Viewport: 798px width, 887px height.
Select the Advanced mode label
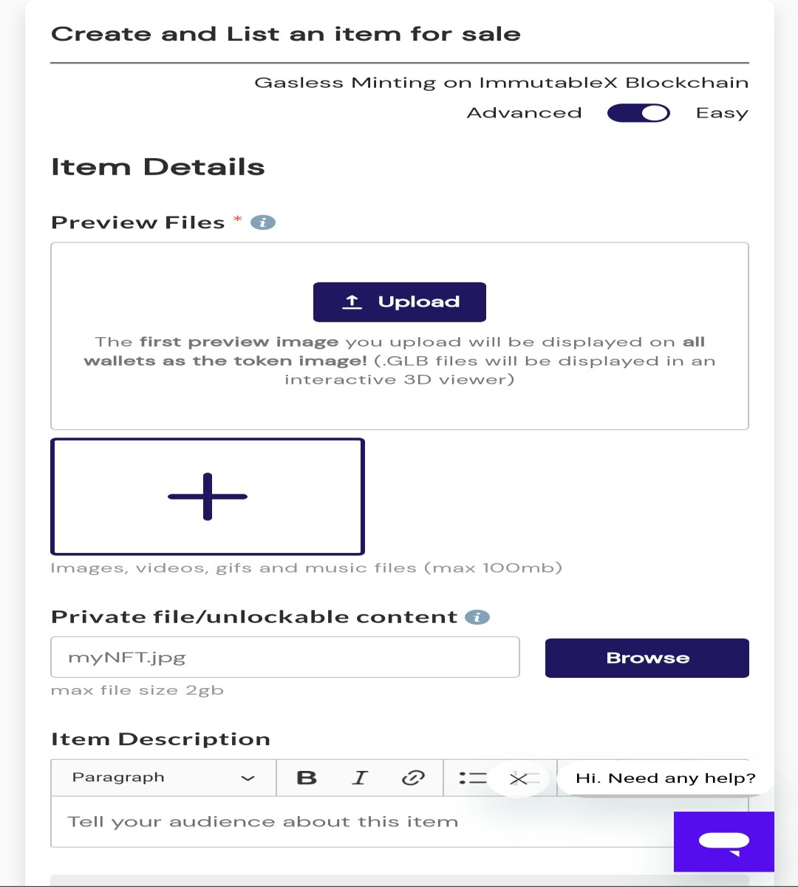525,113
